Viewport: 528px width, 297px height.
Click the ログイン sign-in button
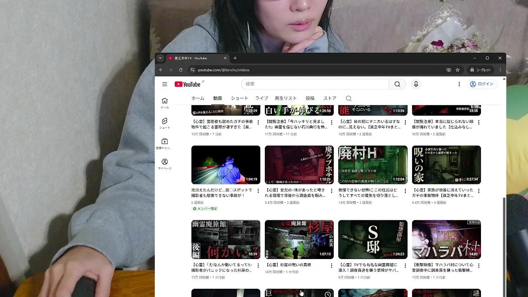(481, 84)
